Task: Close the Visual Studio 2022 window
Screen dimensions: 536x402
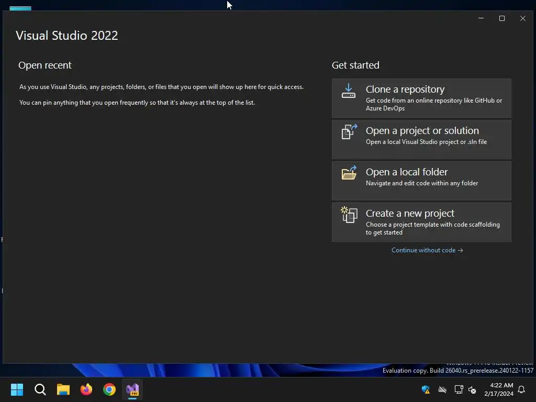Action: point(523,18)
